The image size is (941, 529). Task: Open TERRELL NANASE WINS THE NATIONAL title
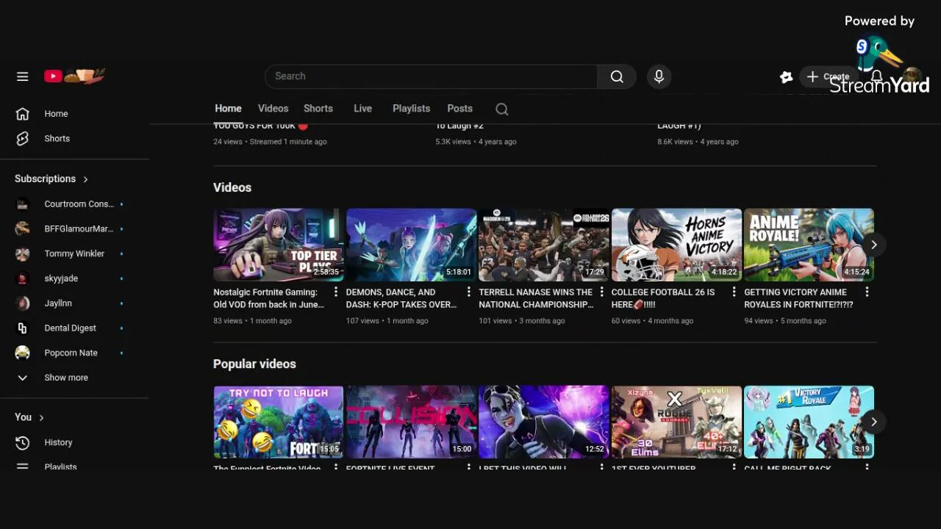pos(536,298)
